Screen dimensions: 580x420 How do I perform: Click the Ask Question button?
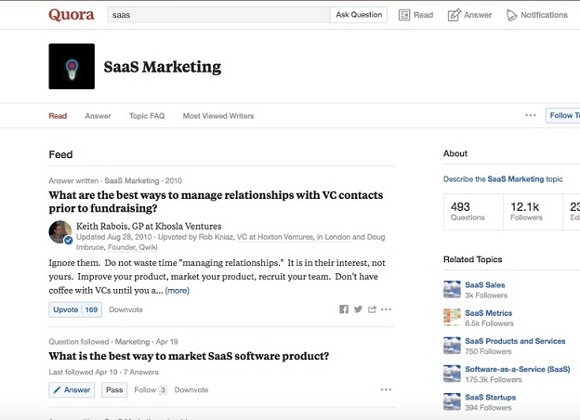[x=359, y=15]
